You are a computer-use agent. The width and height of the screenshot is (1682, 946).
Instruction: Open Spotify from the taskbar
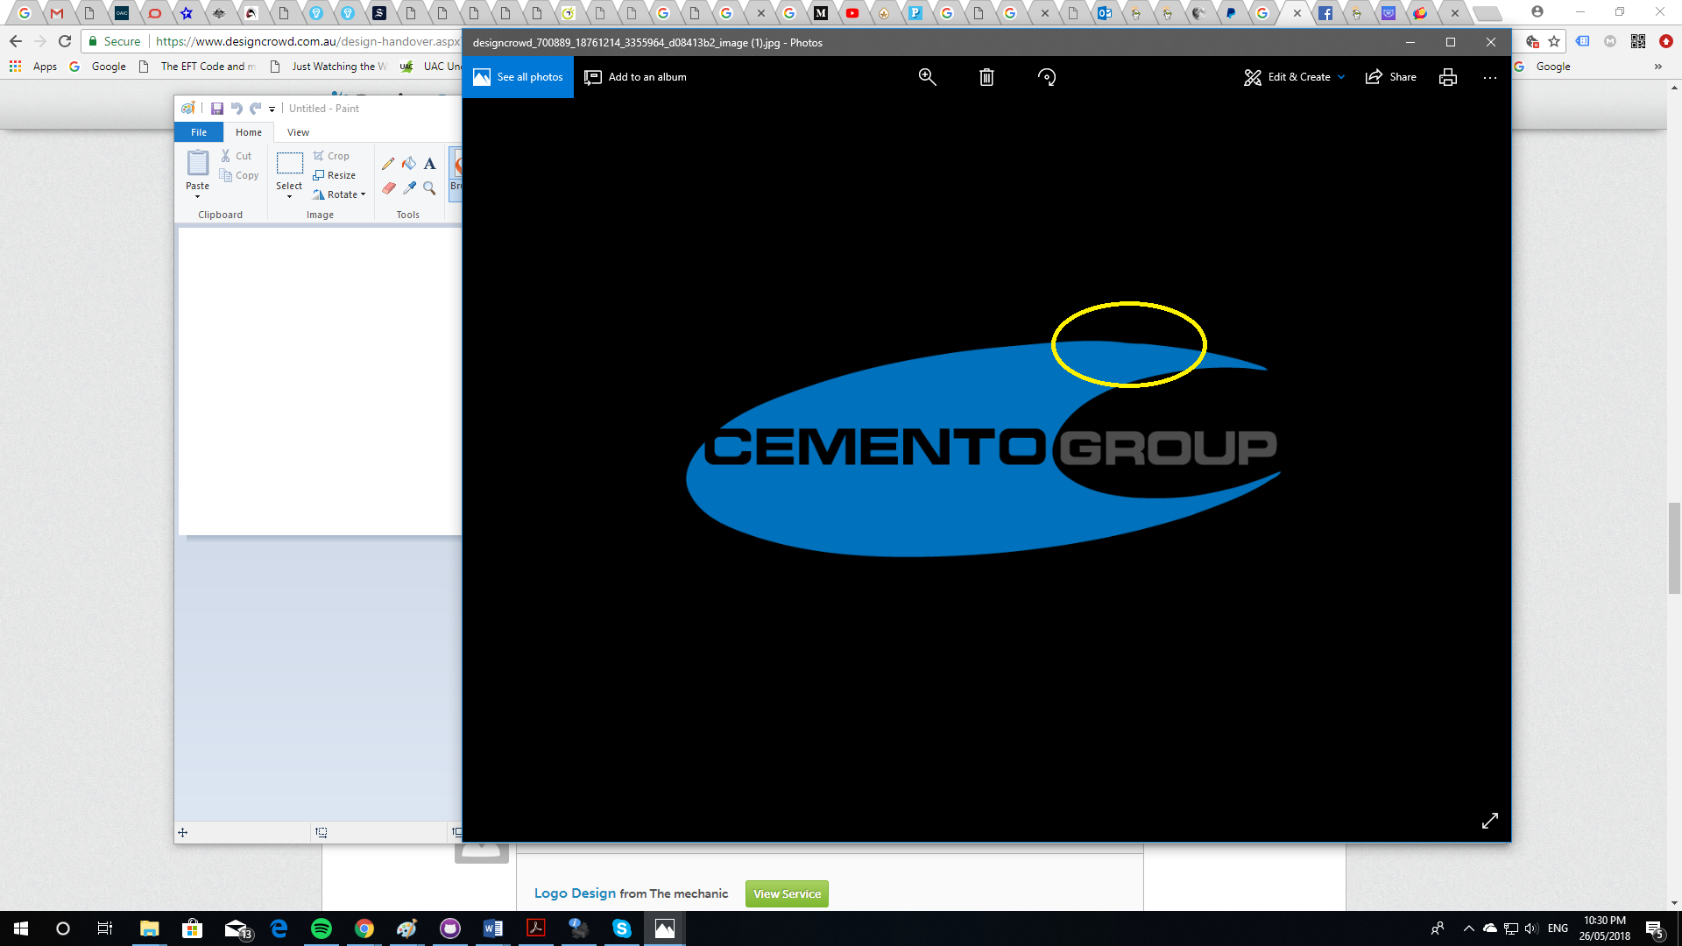322,928
